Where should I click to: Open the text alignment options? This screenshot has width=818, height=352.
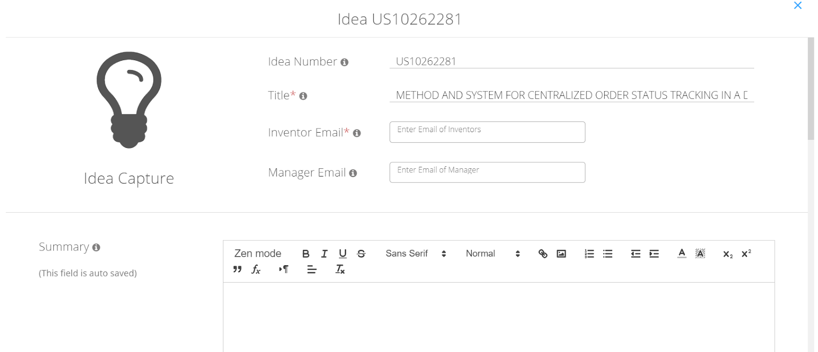pos(312,269)
